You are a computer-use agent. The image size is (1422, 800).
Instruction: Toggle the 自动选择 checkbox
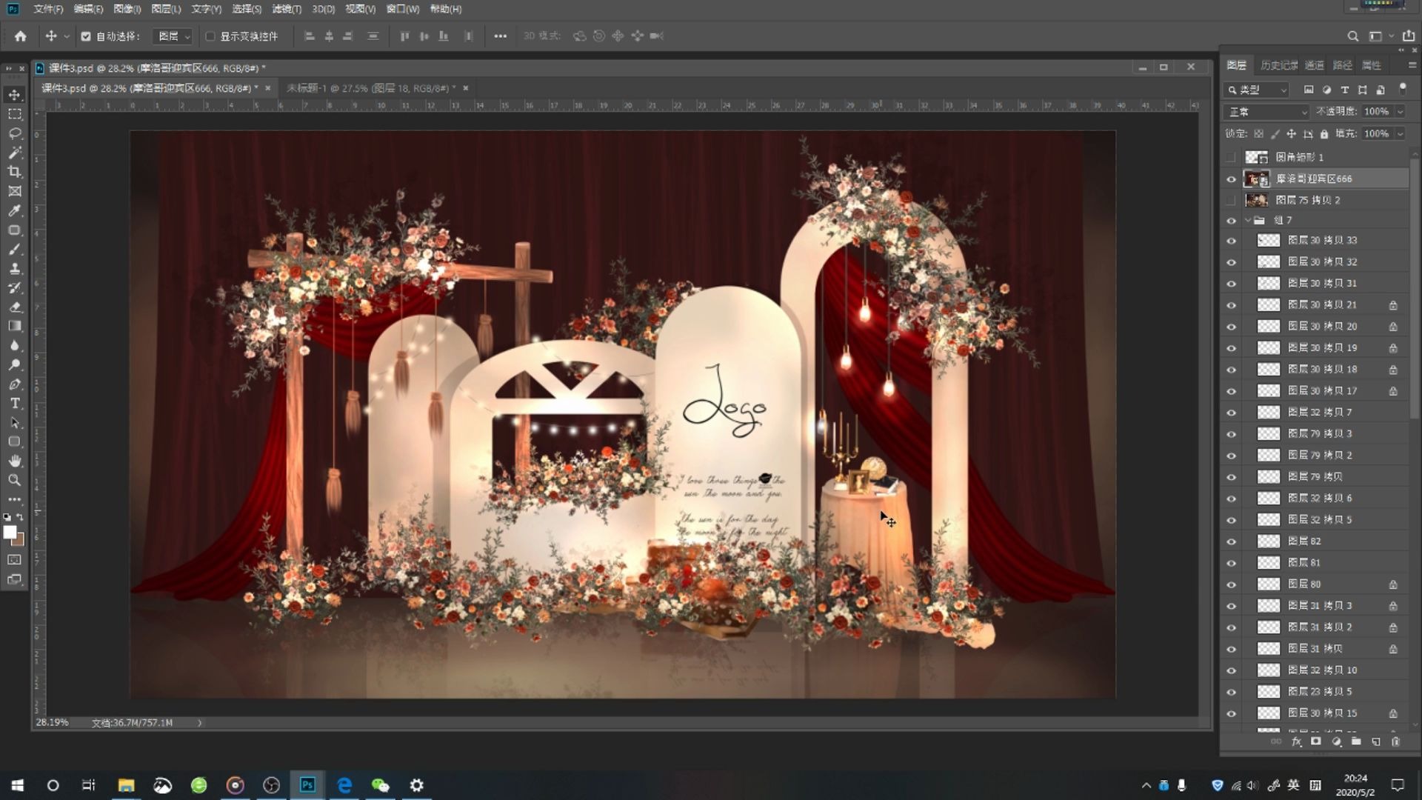click(86, 36)
